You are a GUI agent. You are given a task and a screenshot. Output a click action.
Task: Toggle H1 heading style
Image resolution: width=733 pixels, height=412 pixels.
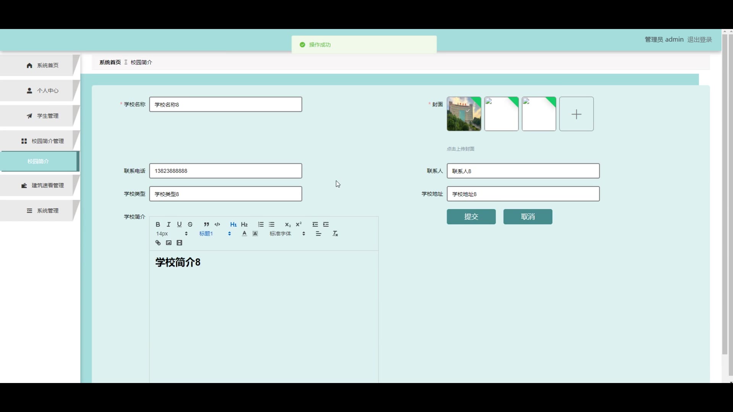tap(233, 224)
